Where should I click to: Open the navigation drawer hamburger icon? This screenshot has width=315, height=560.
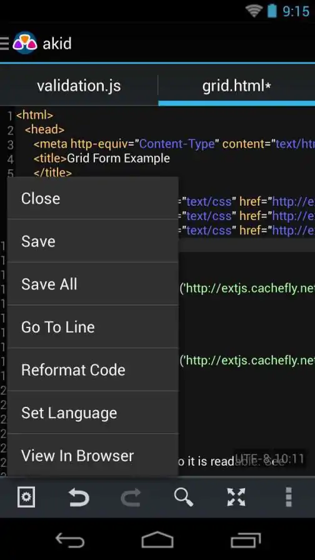point(4,43)
